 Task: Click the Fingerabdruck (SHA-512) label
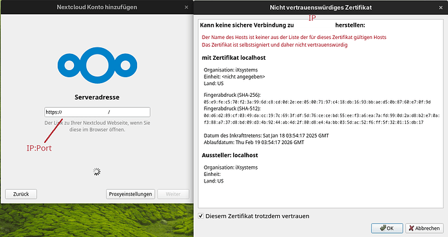click(x=232, y=108)
